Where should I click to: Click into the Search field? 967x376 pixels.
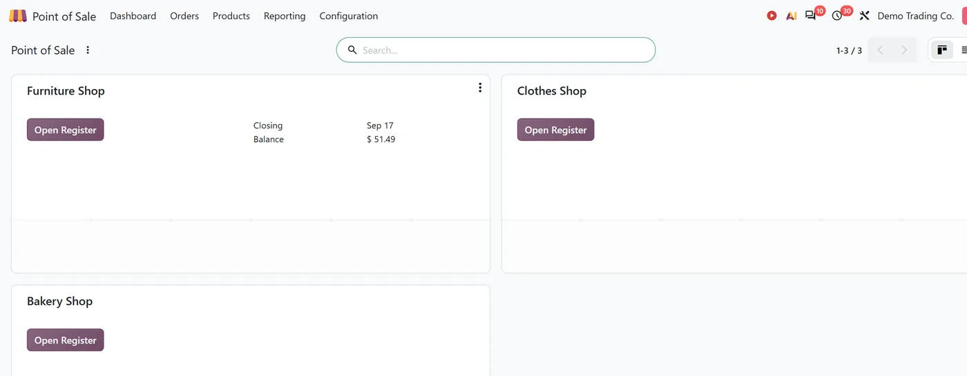(496, 50)
